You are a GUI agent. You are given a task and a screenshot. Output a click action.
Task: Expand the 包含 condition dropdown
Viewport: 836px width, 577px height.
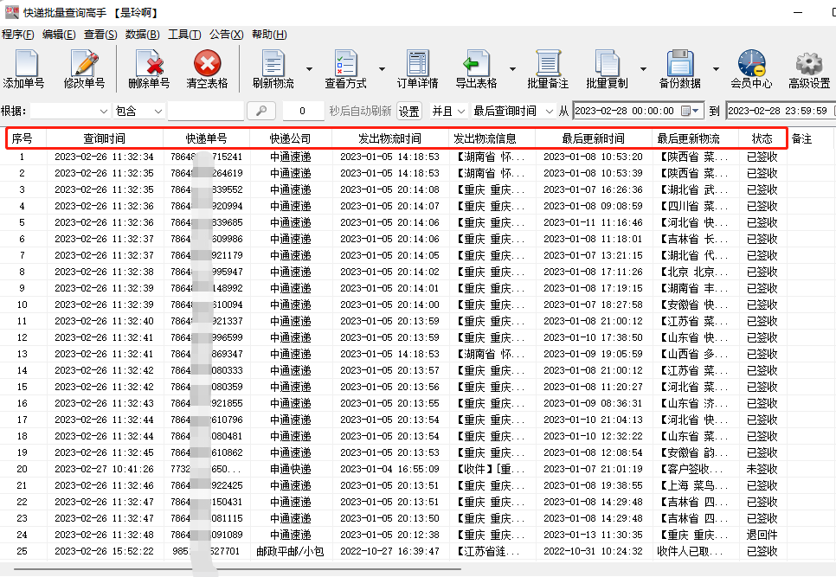coord(139,111)
